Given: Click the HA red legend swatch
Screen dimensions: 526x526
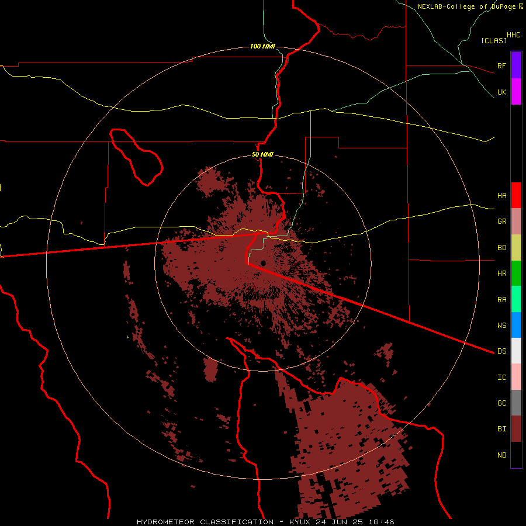Looking at the screenshot, I should click(516, 195).
